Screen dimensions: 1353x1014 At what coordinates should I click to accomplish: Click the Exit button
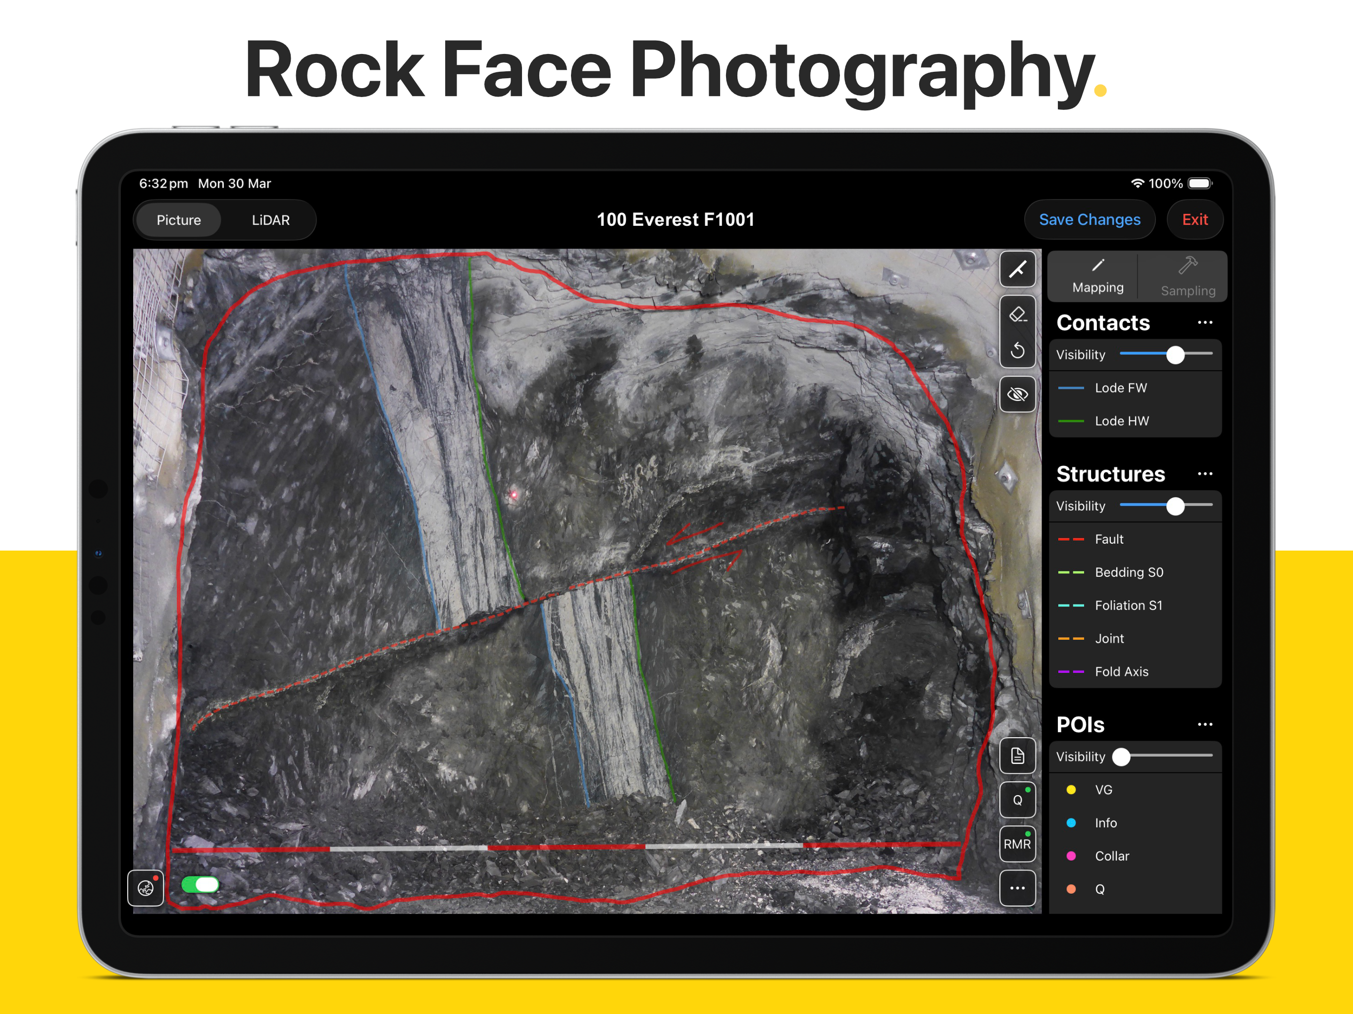pos(1195,219)
